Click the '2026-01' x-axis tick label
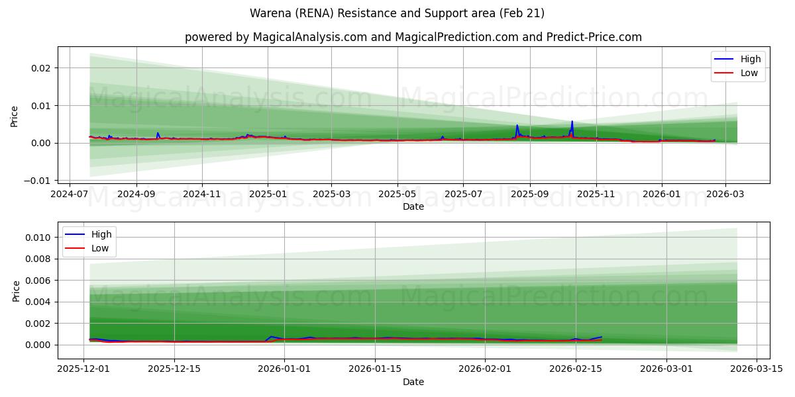 tap(661, 195)
